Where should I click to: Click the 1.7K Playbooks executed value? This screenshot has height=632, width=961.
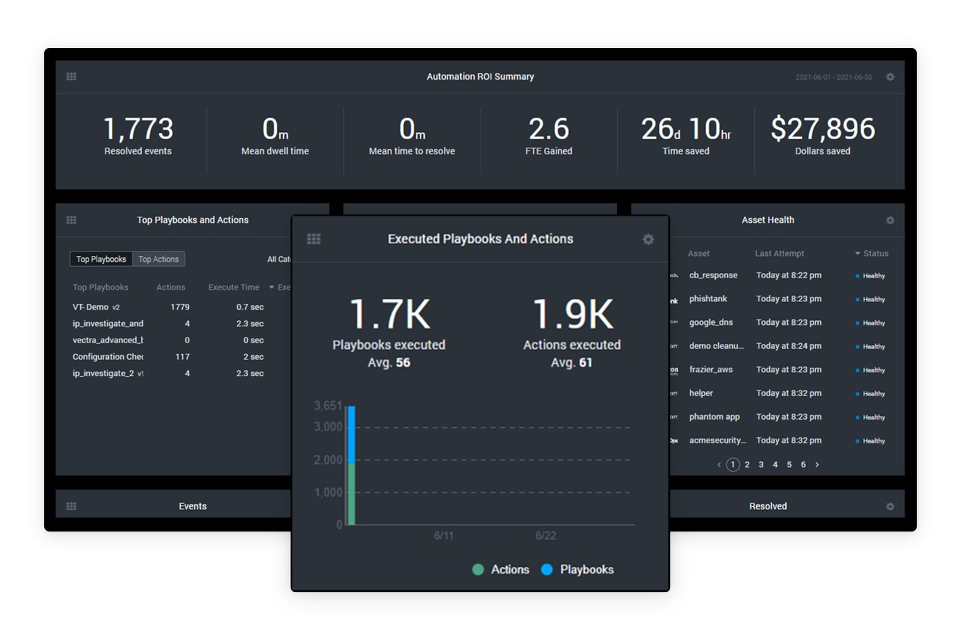click(x=389, y=315)
